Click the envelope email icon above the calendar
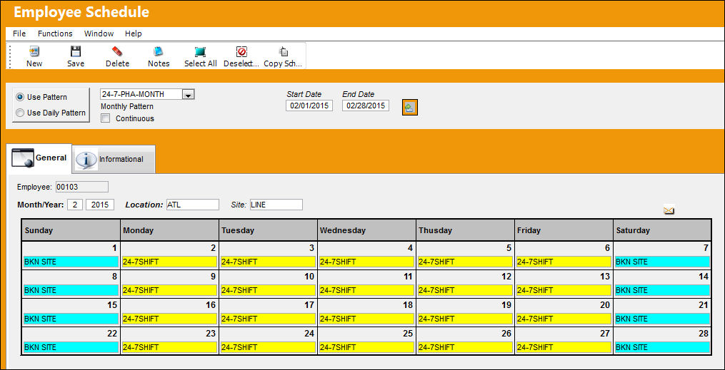The image size is (725, 370). pyautogui.click(x=669, y=210)
